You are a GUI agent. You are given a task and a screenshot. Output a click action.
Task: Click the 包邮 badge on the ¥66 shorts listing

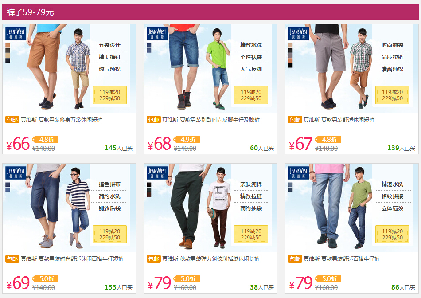point(12,120)
